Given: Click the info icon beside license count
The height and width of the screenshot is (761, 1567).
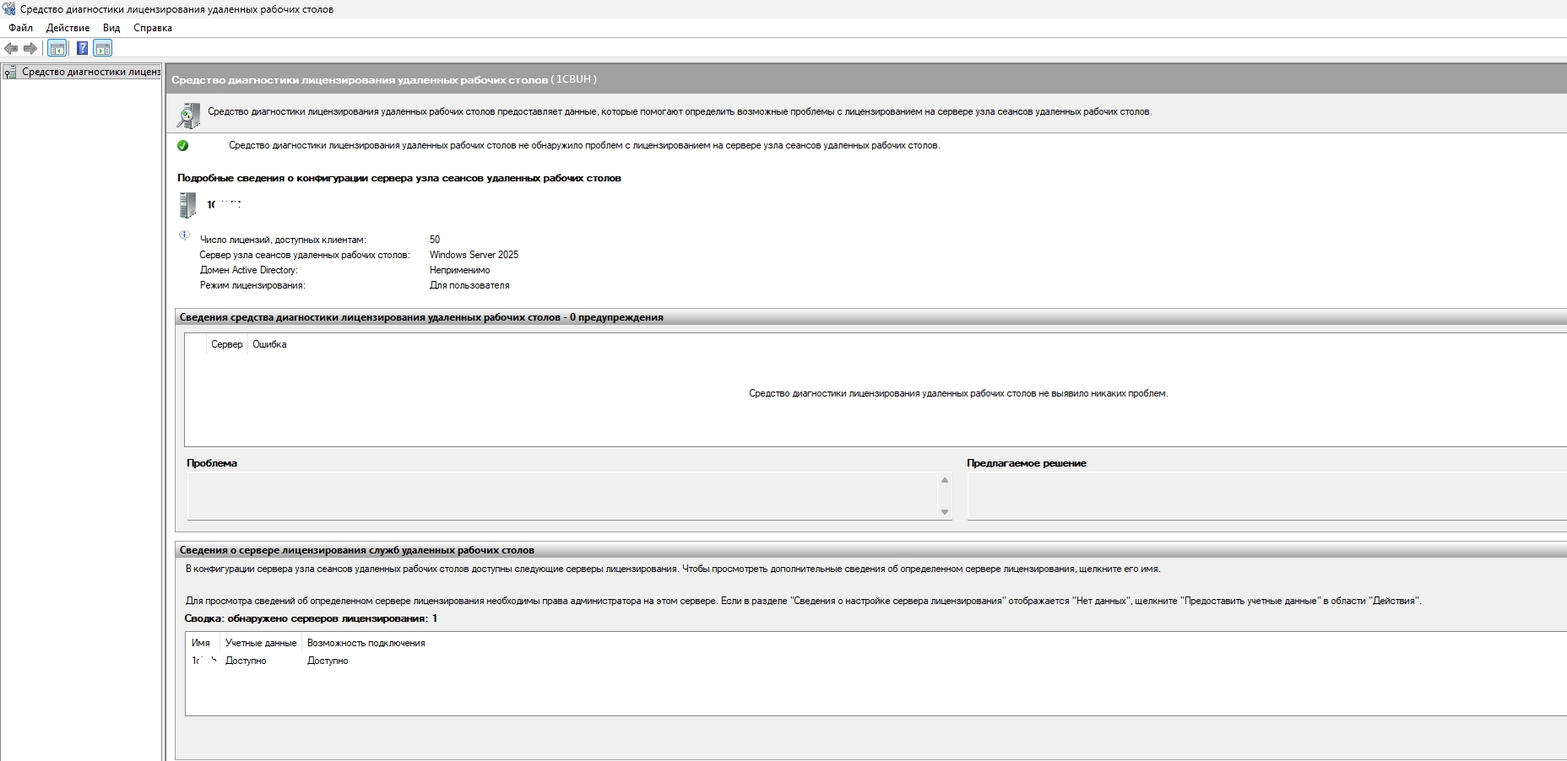Looking at the screenshot, I should click(x=184, y=235).
